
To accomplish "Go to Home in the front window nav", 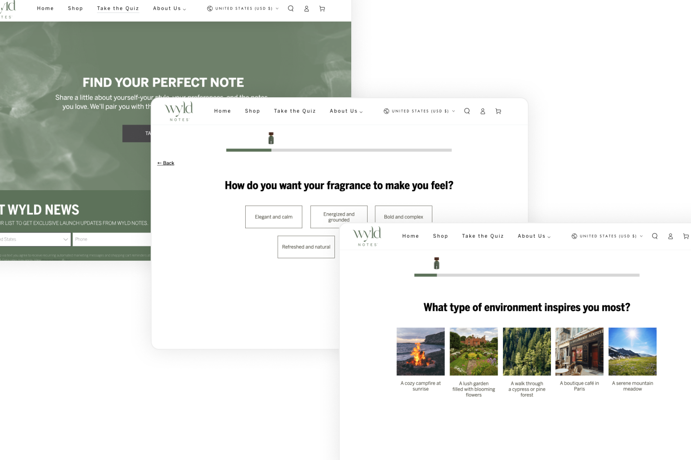I will pos(411,236).
